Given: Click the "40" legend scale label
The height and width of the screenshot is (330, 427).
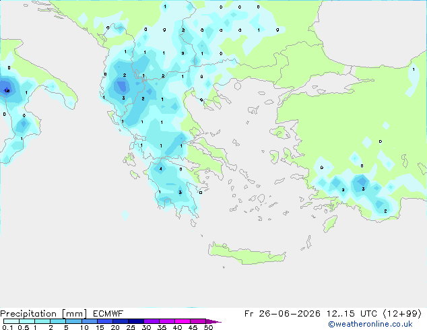Looking at the screenshot, I should click(x=177, y=327).
